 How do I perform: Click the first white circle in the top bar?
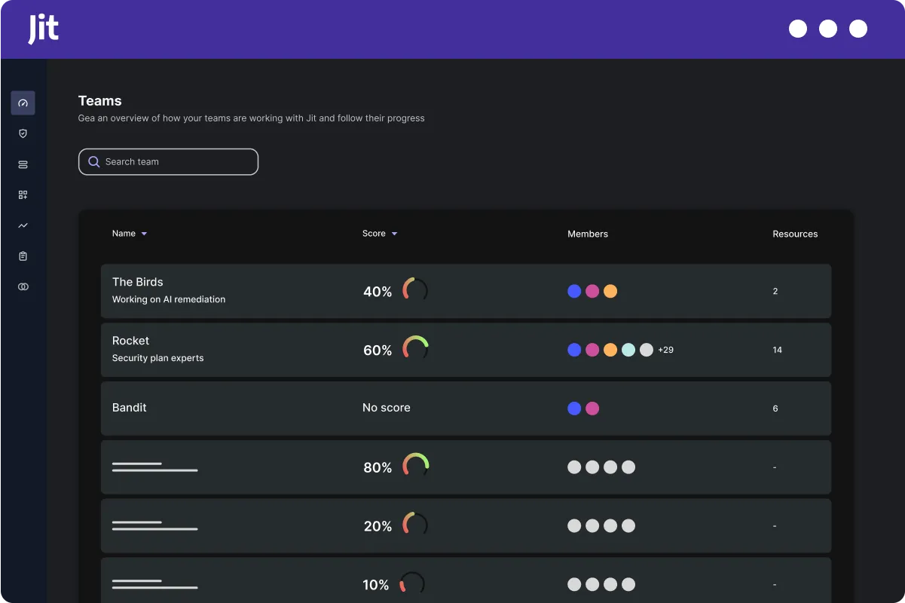click(x=798, y=29)
